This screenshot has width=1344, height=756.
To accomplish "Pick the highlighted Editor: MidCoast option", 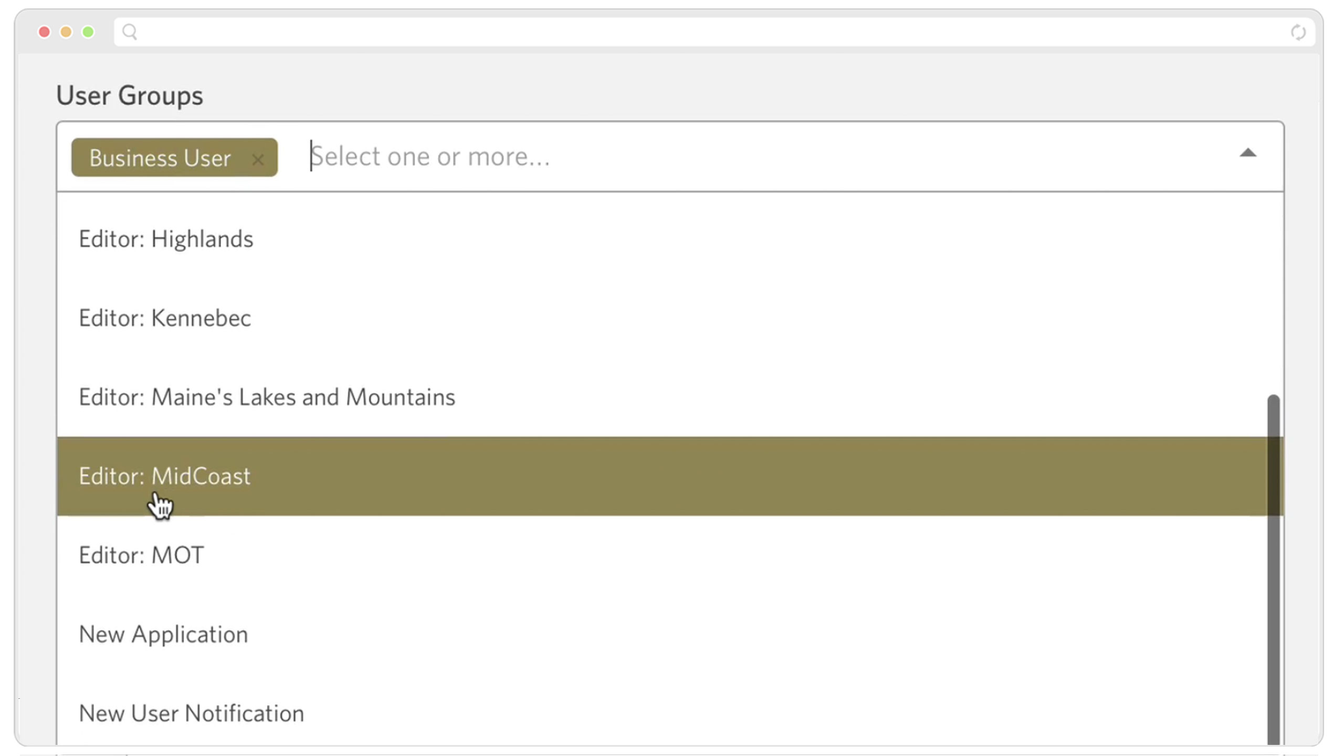I will point(670,476).
